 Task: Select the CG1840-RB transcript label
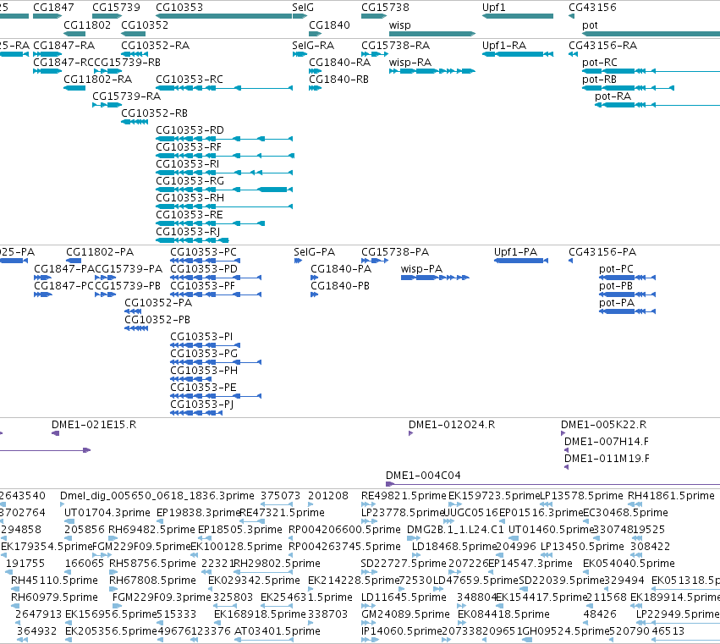[339, 80]
